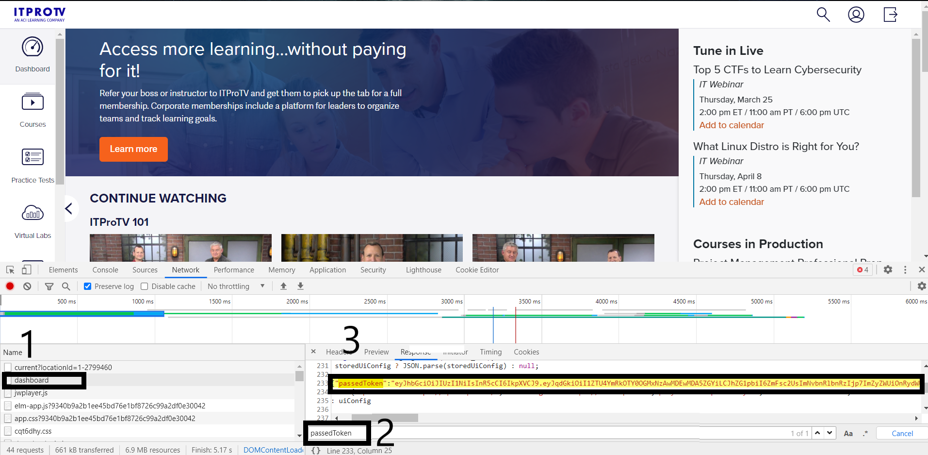Close the request details pane
928x455 pixels.
(313, 352)
